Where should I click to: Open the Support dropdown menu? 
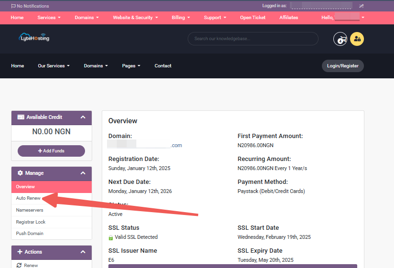click(x=215, y=18)
